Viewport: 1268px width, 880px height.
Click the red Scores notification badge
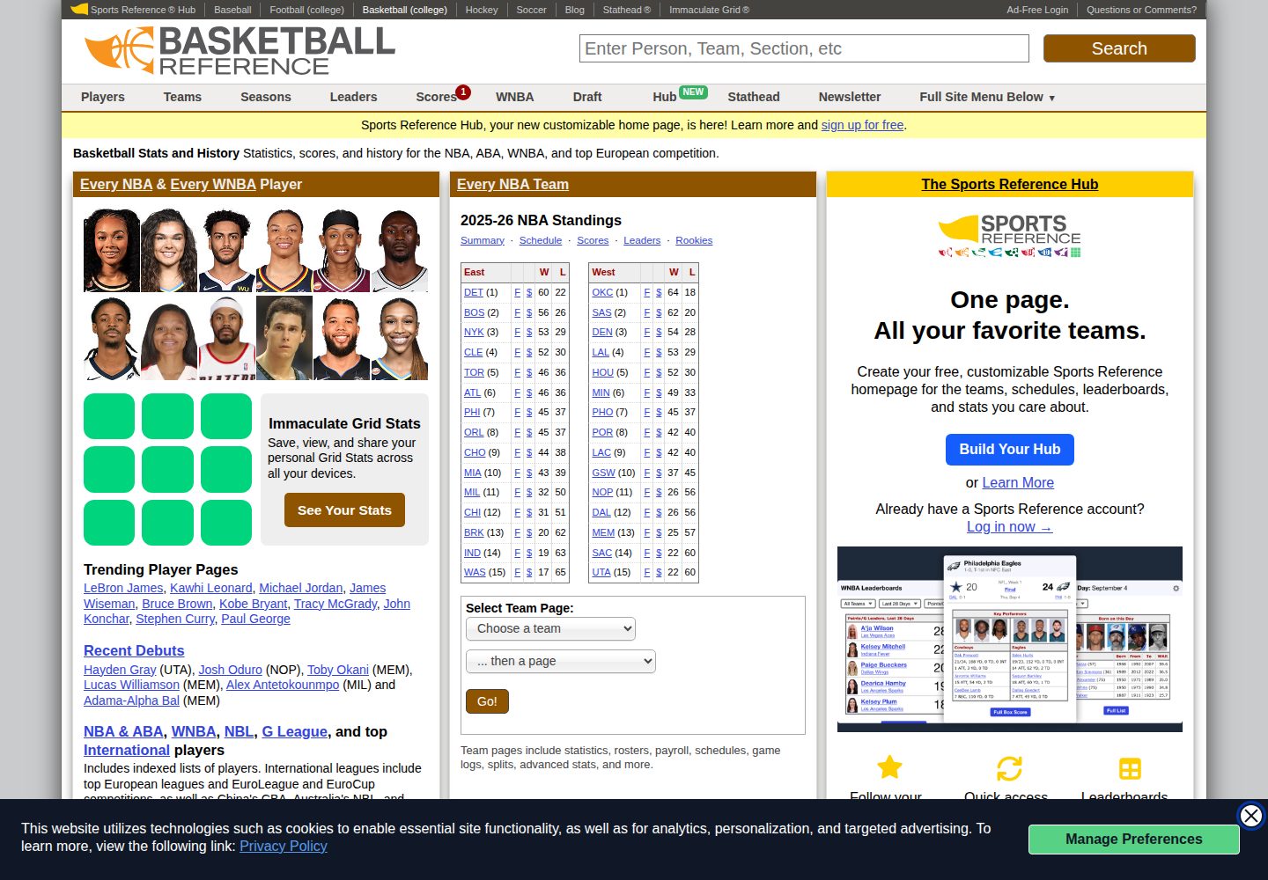[x=463, y=92]
